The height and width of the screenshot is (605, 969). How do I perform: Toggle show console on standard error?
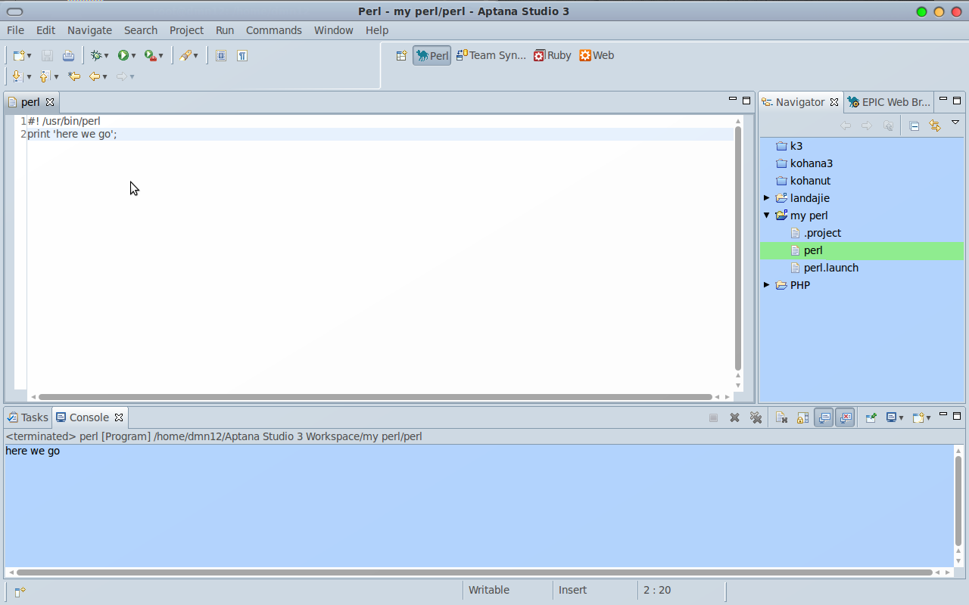pyautogui.click(x=846, y=417)
